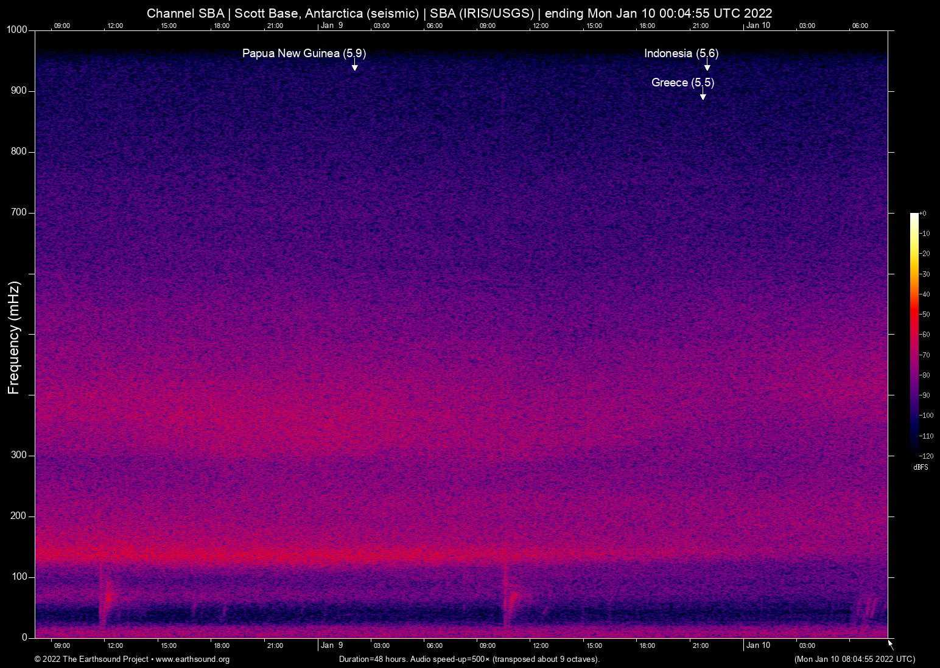Screen dimensions: 940x668
Task: Click the 09:00 tick label on top axis
Action: coord(62,26)
